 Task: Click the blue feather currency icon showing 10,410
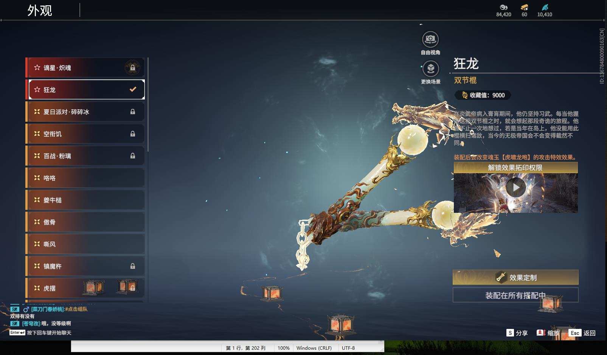[545, 7]
